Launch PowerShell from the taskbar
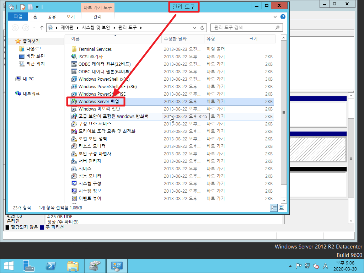364x273 pixels. [51, 266]
